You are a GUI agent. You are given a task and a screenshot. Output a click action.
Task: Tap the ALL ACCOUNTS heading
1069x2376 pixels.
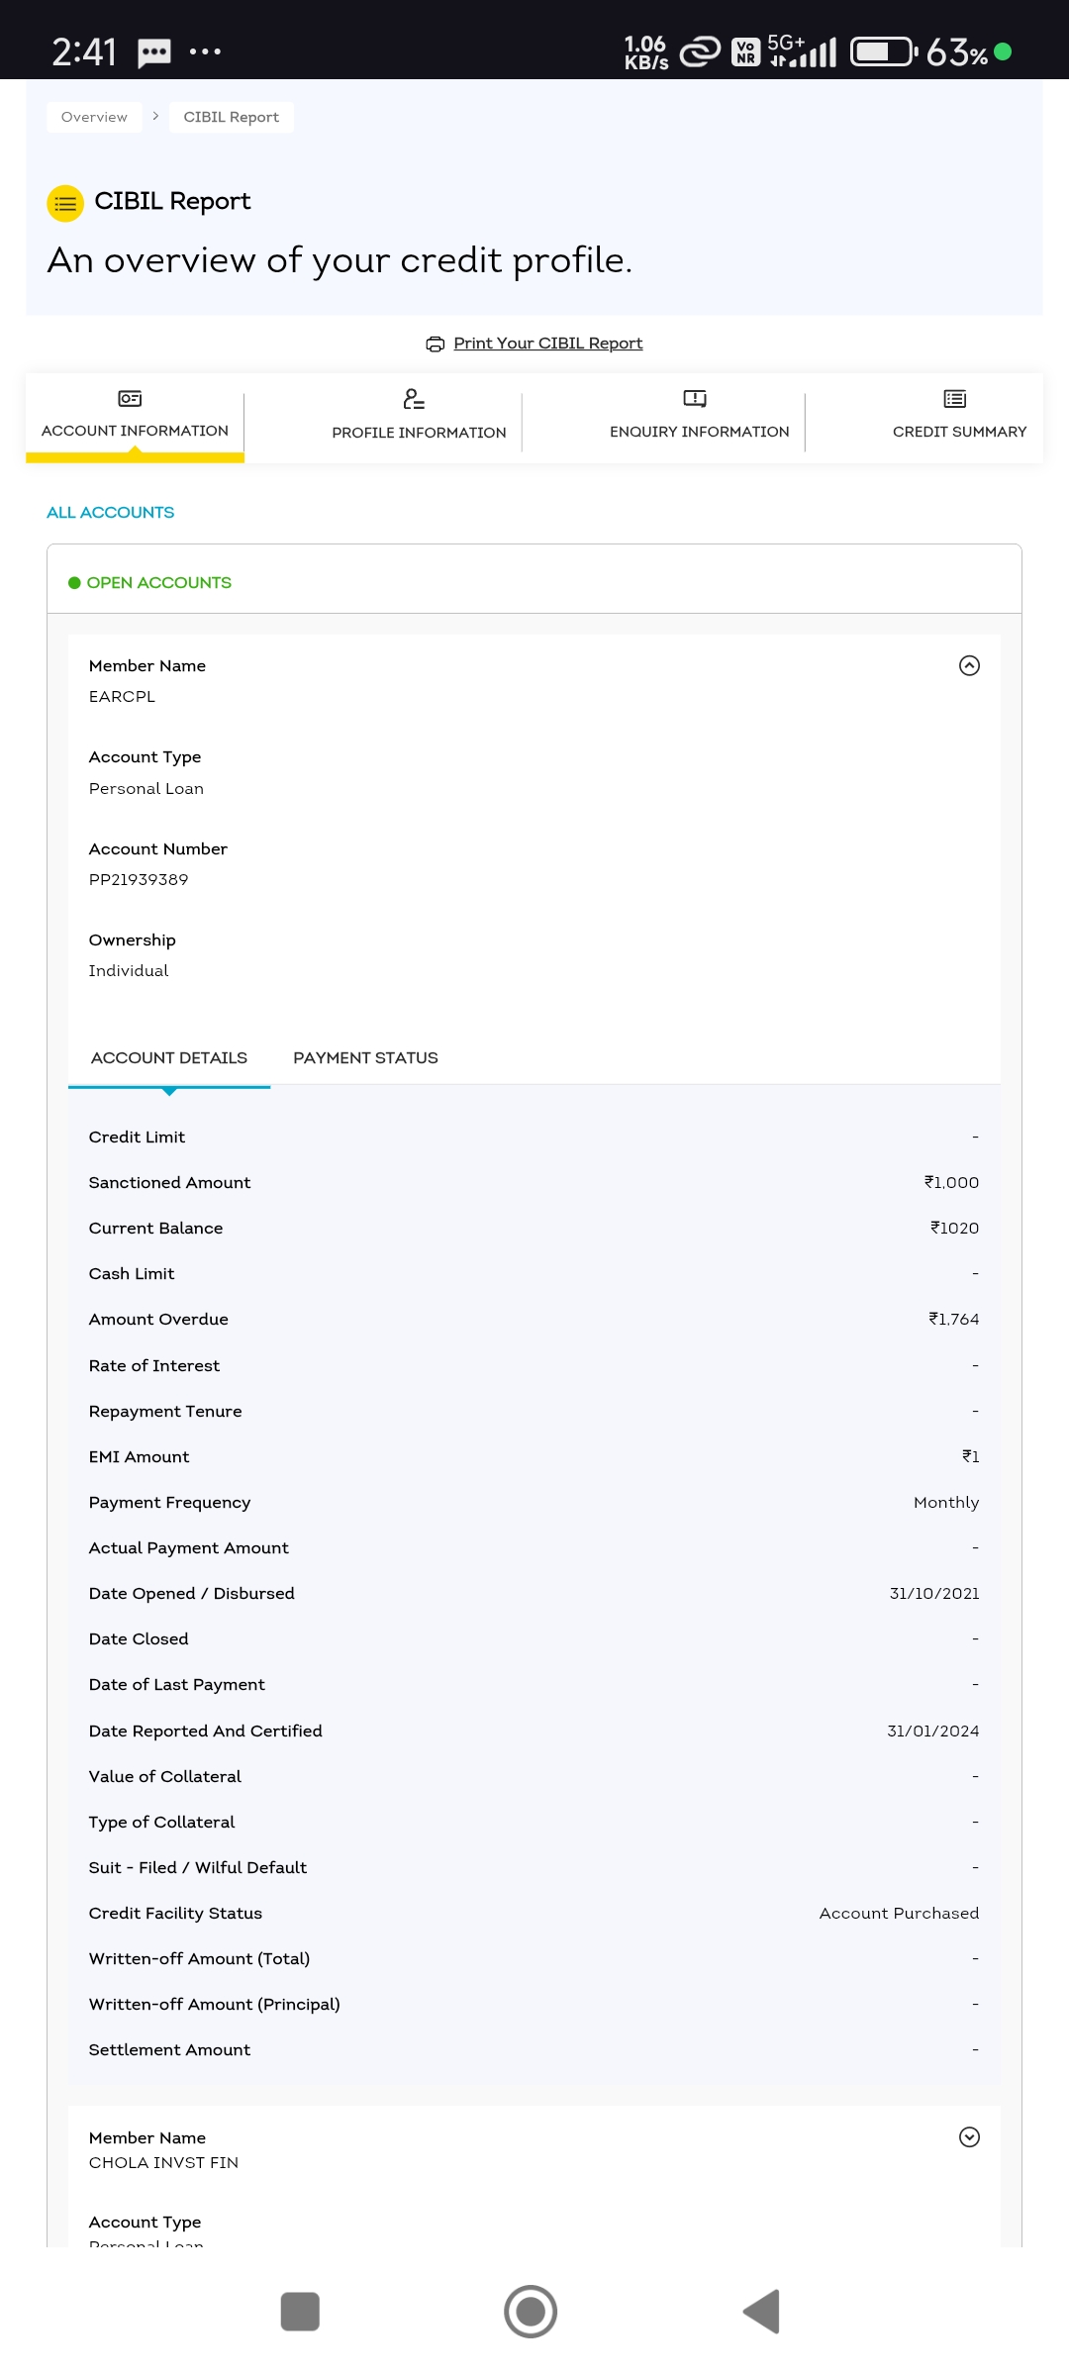[111, 513]
